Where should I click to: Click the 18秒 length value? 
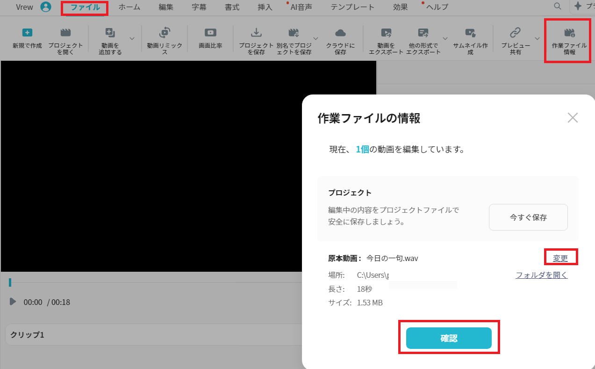pyautogui.click(x=365, y=289)
